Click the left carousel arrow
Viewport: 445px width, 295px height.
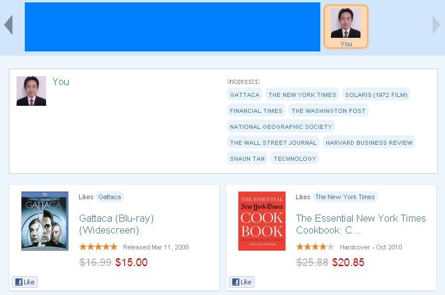pos(8,25)
